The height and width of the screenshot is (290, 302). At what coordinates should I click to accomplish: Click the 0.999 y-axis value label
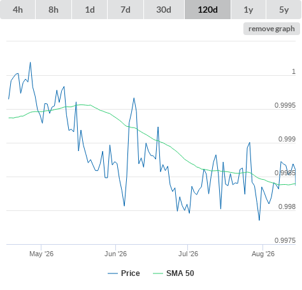point(287,139)
